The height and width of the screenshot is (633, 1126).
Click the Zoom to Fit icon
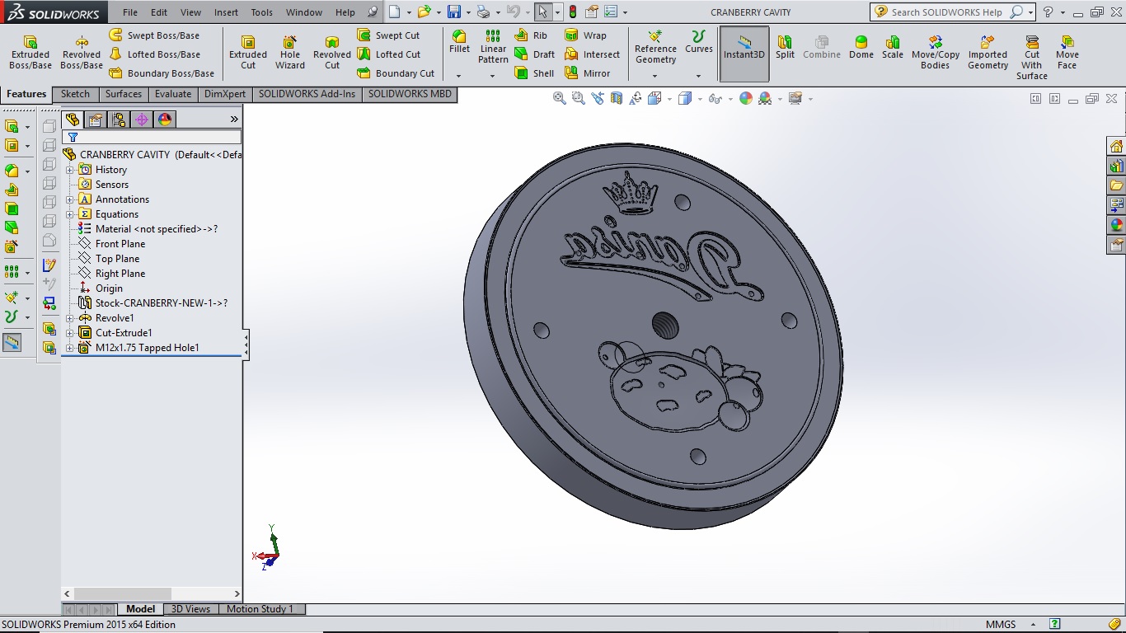pyautogui.click(x=560, y=99)
